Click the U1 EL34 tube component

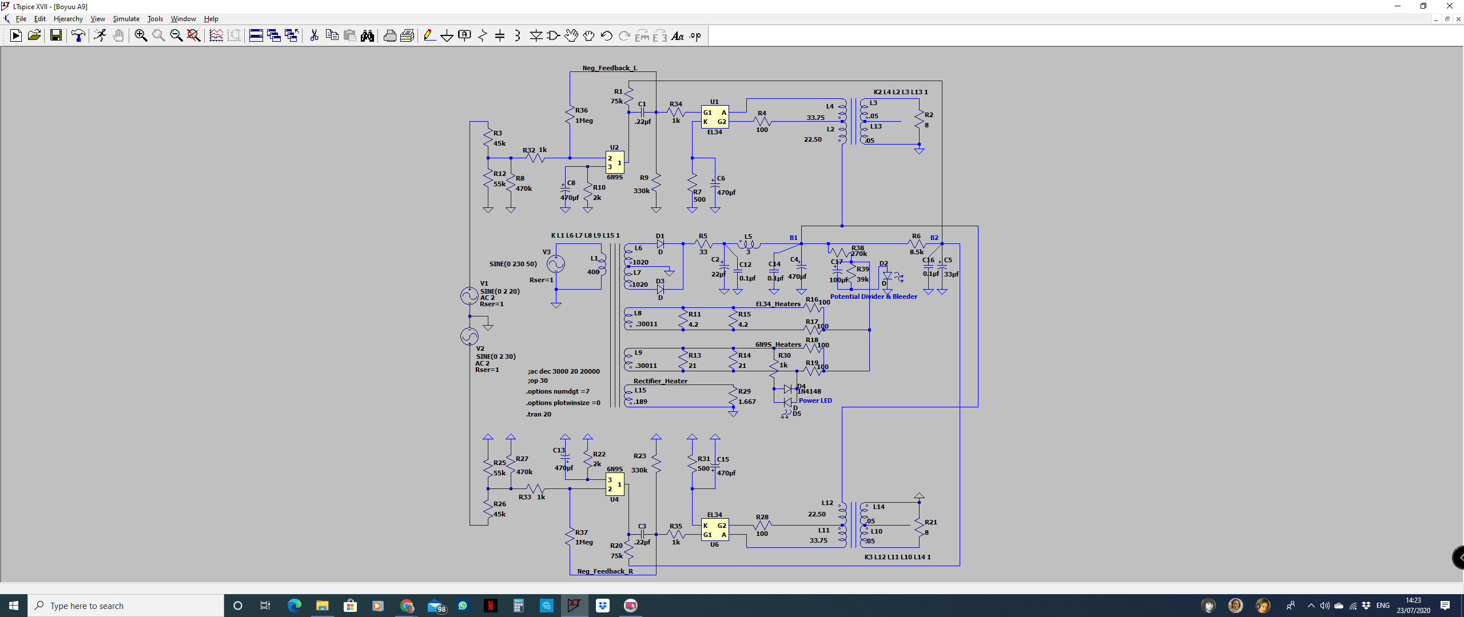click(x=715, y=117)
